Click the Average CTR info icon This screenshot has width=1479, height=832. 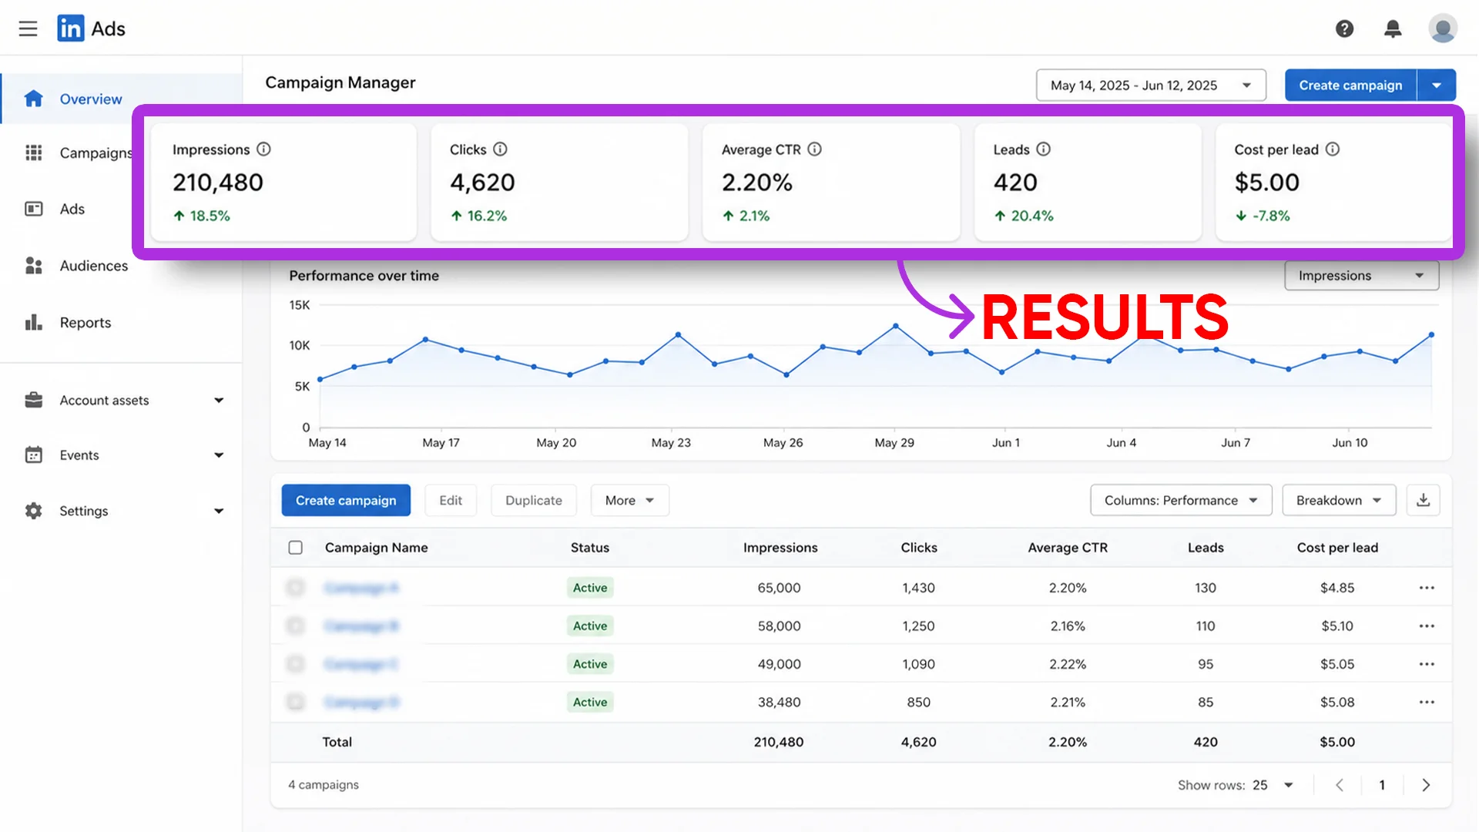click(x=814, y=149)
